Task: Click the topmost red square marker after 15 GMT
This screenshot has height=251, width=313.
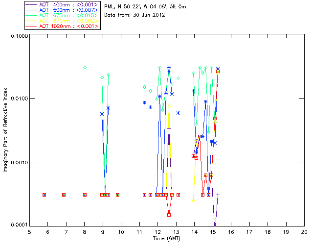Action: (218, 72)
